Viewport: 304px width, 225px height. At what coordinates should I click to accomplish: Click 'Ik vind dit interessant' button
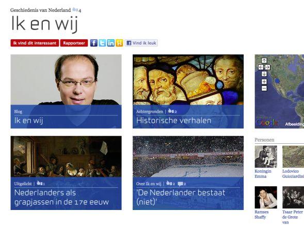(x=35, y=43)
